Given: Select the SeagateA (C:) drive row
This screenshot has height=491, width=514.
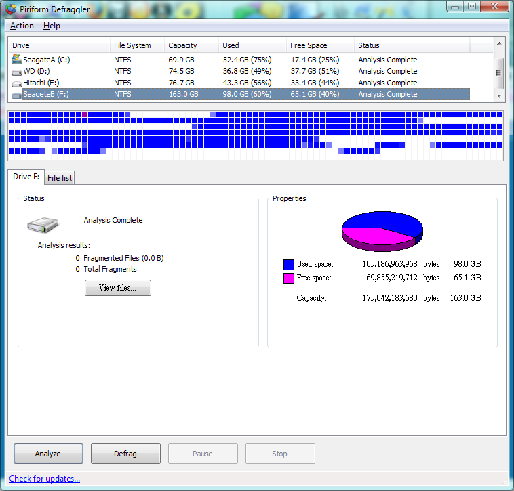Looking at the screenshot, I should (239, 60).
